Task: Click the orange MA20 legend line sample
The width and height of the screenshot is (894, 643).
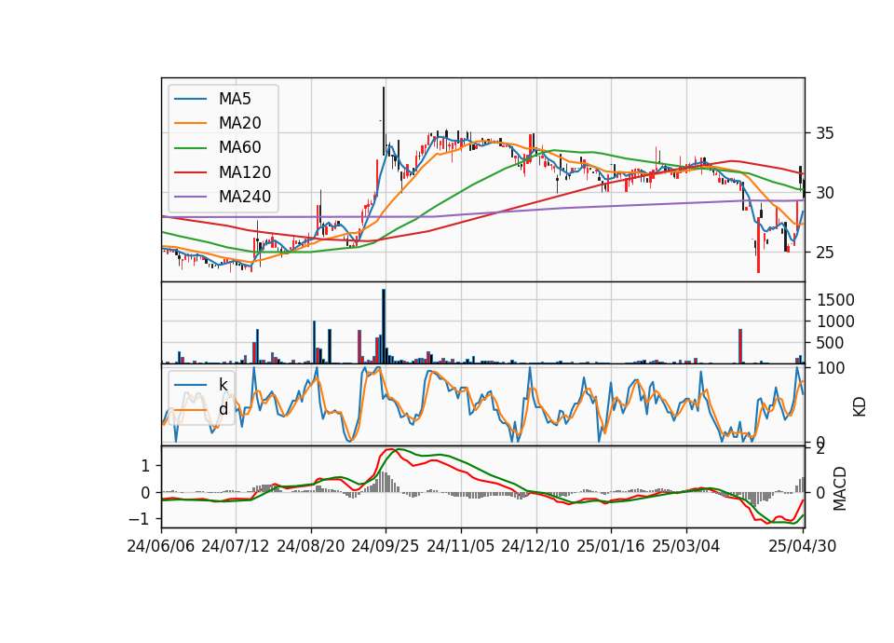Action: 190,123
